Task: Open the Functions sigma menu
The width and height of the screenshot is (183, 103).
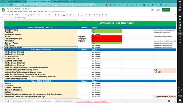Action: pos(107,15)
